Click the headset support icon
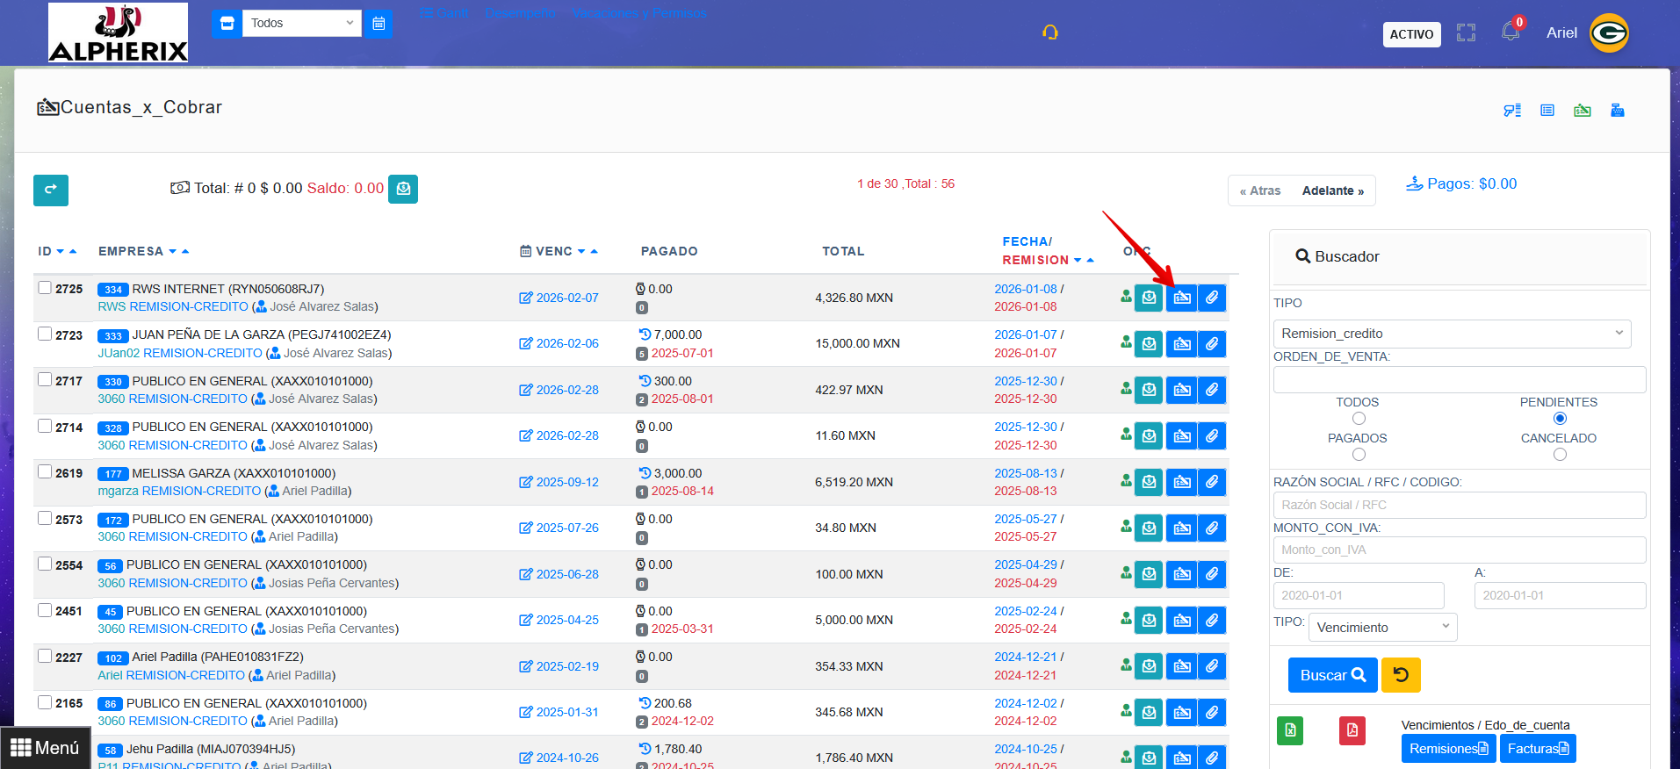Image resolution: width=1680 pixels, height=769 pixels. [x=1049, y=32]
